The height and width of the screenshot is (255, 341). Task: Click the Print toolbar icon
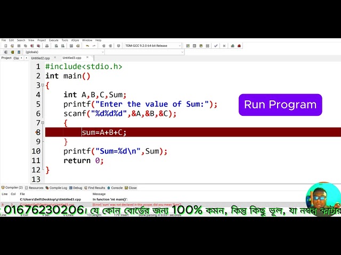coord(47,46)
